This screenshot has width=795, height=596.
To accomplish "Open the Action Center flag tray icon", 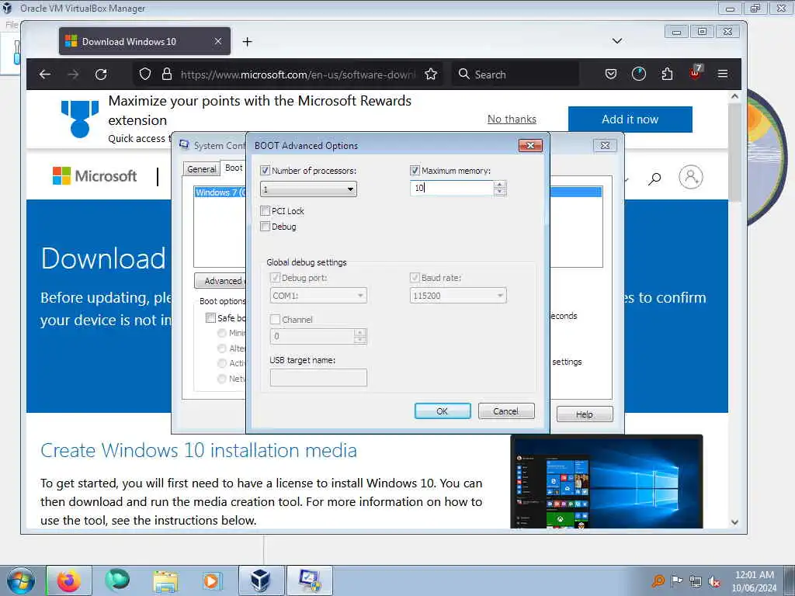I will click(676, 581).
